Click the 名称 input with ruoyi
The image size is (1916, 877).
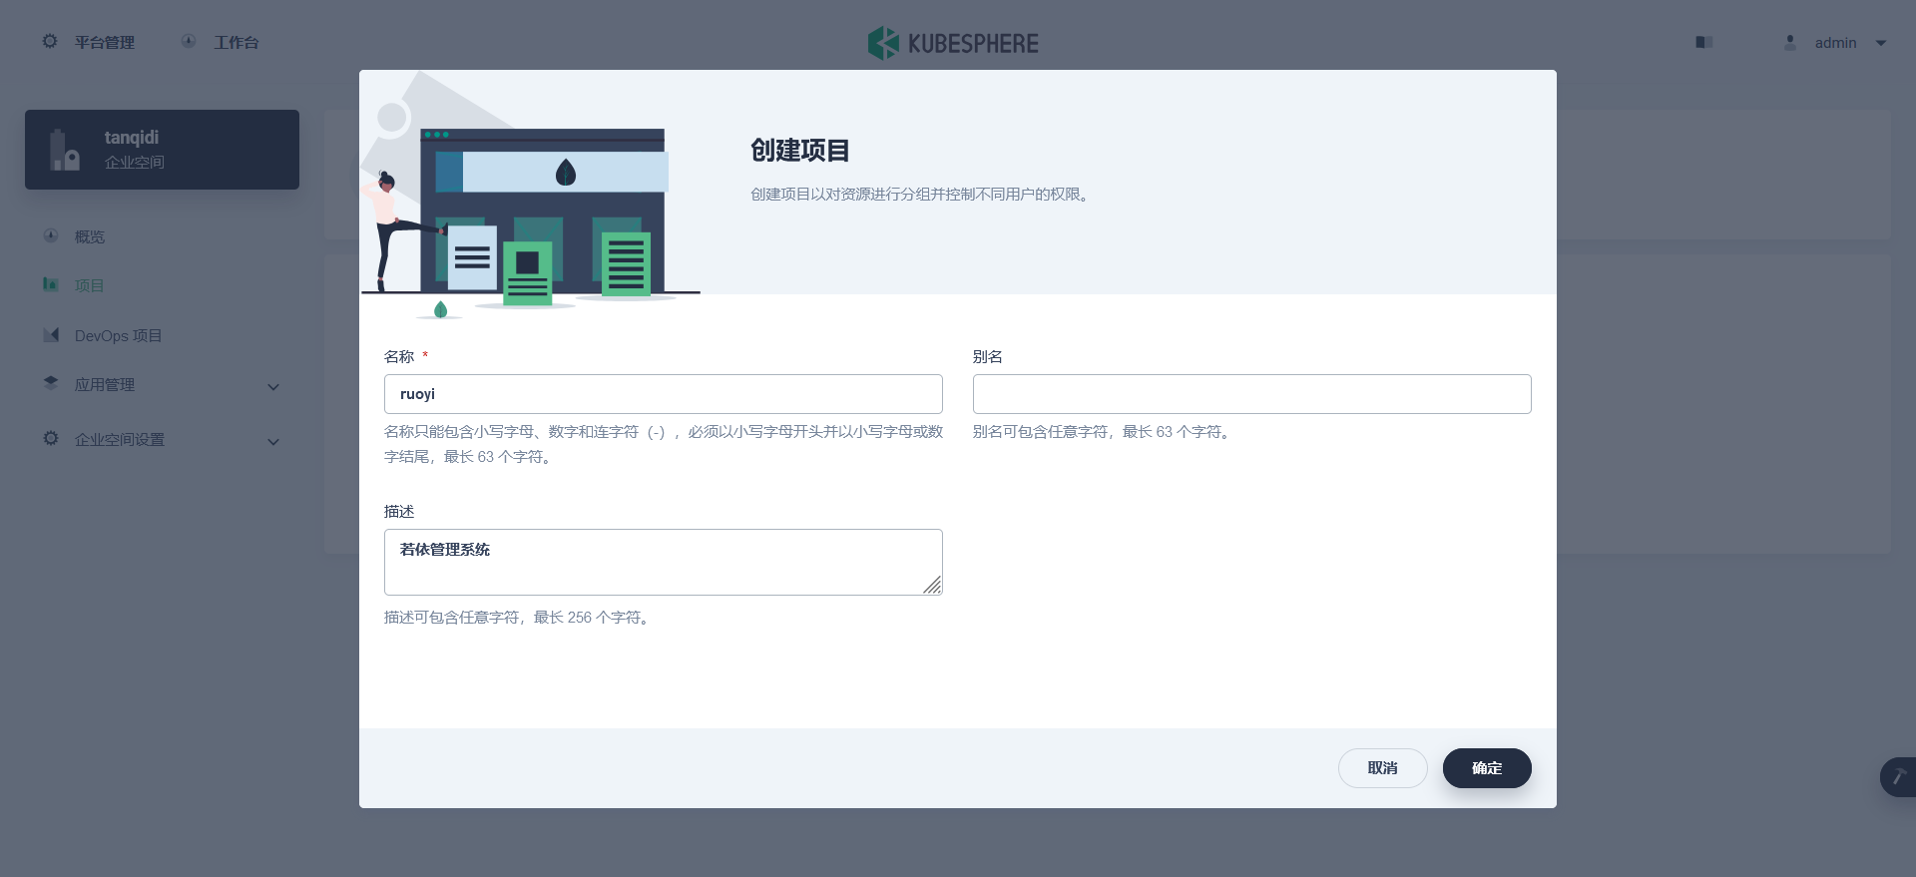point(663,394)
